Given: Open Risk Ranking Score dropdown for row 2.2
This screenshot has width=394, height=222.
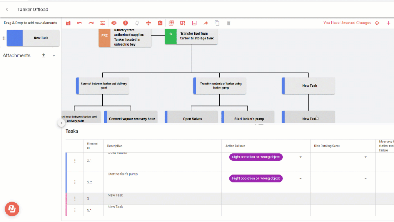Looking at the screenshot, I should pos(366,178).
